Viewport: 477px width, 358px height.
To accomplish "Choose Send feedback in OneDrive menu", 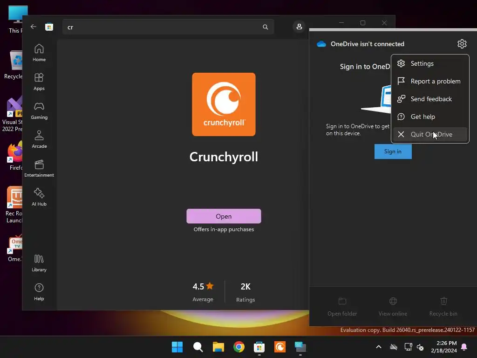I will point(430,99).
